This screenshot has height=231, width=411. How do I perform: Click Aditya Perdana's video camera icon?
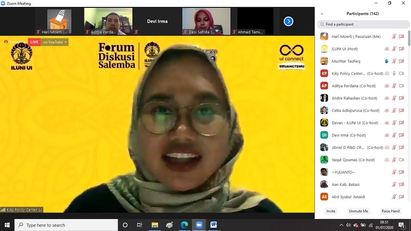click(x=401, y=86)
